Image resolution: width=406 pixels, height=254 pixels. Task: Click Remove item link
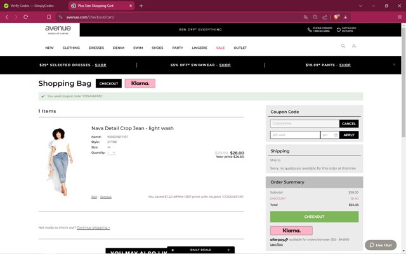(106, 197)
